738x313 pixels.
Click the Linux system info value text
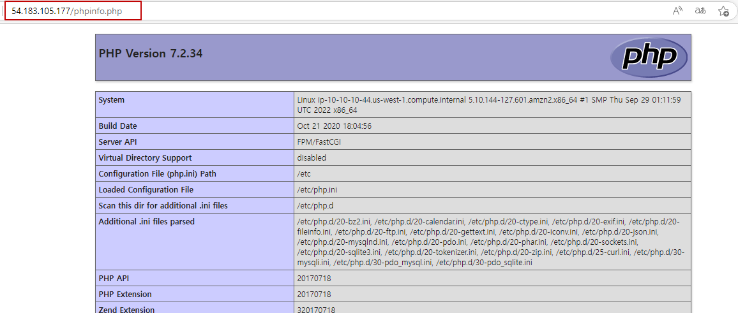tap(489, 105)
